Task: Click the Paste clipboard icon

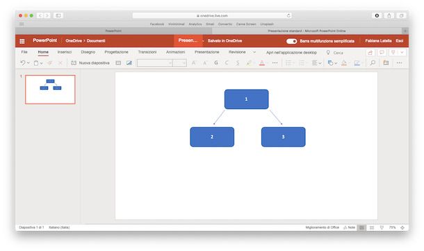Action: (x=36, y=63)
